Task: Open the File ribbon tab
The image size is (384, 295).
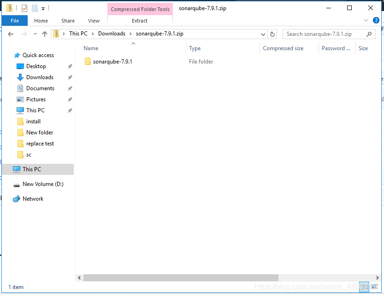Action: (x=15, y=21)
